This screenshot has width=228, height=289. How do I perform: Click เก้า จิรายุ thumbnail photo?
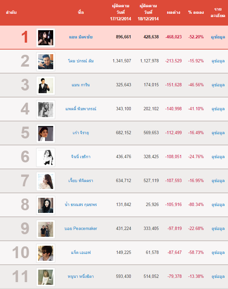tap(46, 134)
